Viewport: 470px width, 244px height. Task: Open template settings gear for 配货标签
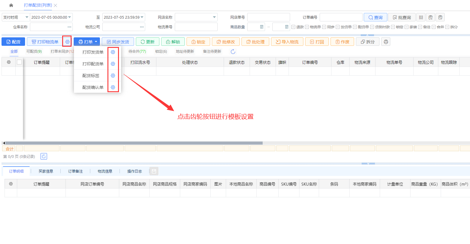pyautogui.click(x=113, y=76)
